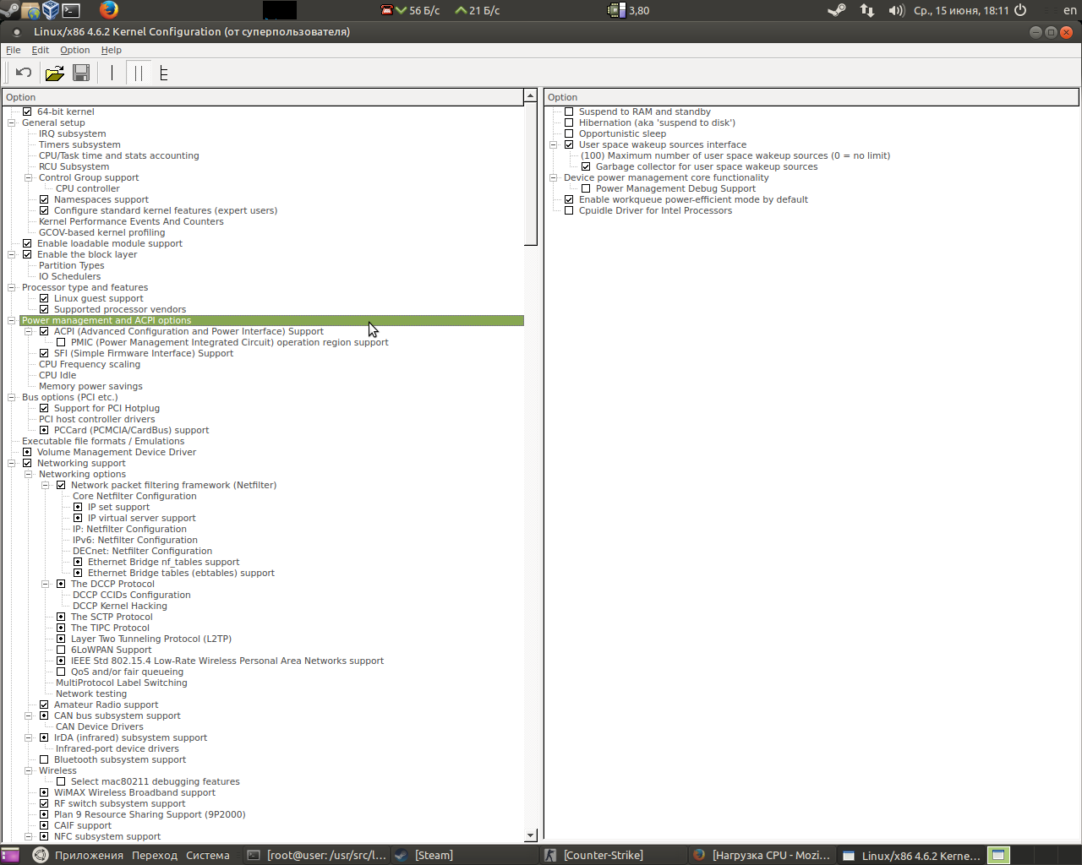Open the Option menu
Screen dimensions: 1082x865
coord(74,50)
